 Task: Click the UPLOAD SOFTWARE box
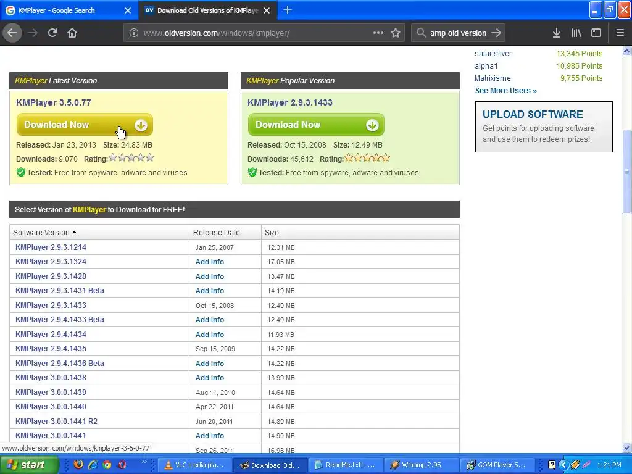(544, 127)
